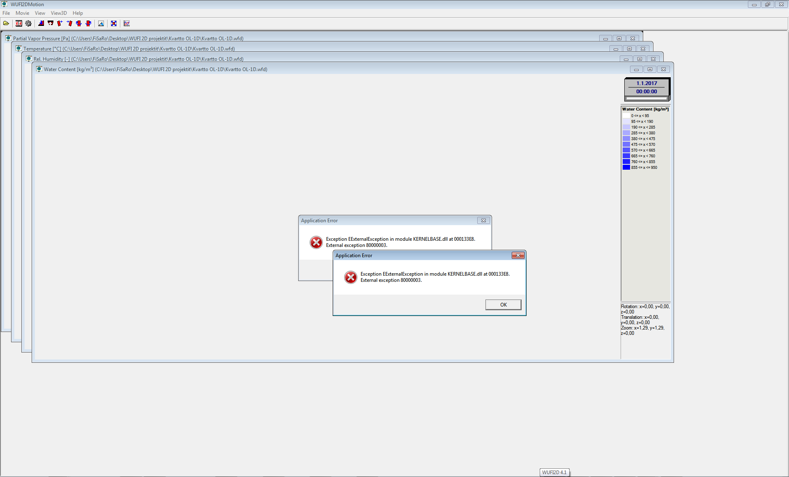Screen dimensions: 789x477
Task: Click the blue-red center reset icon
Action: click(x=114, y=23)
